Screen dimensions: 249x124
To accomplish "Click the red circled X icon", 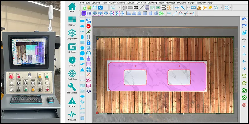I will pos(244,105).
